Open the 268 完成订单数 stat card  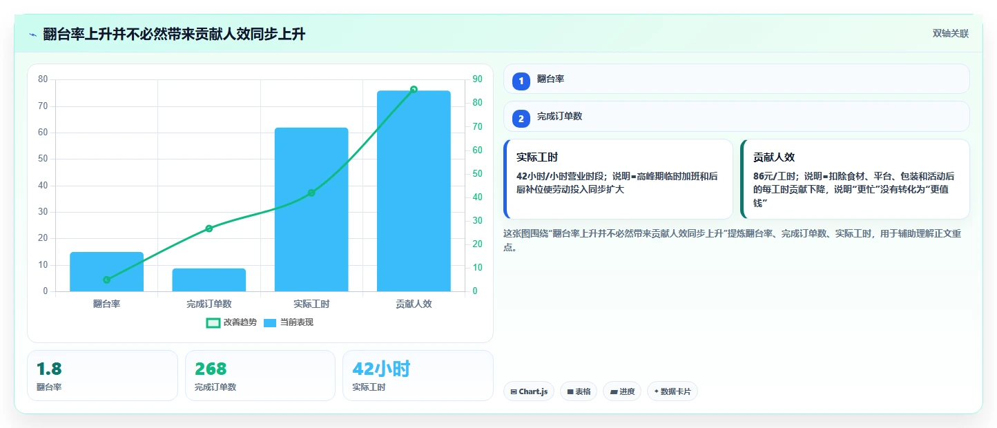pyautogui.click(x=260, y=376)
